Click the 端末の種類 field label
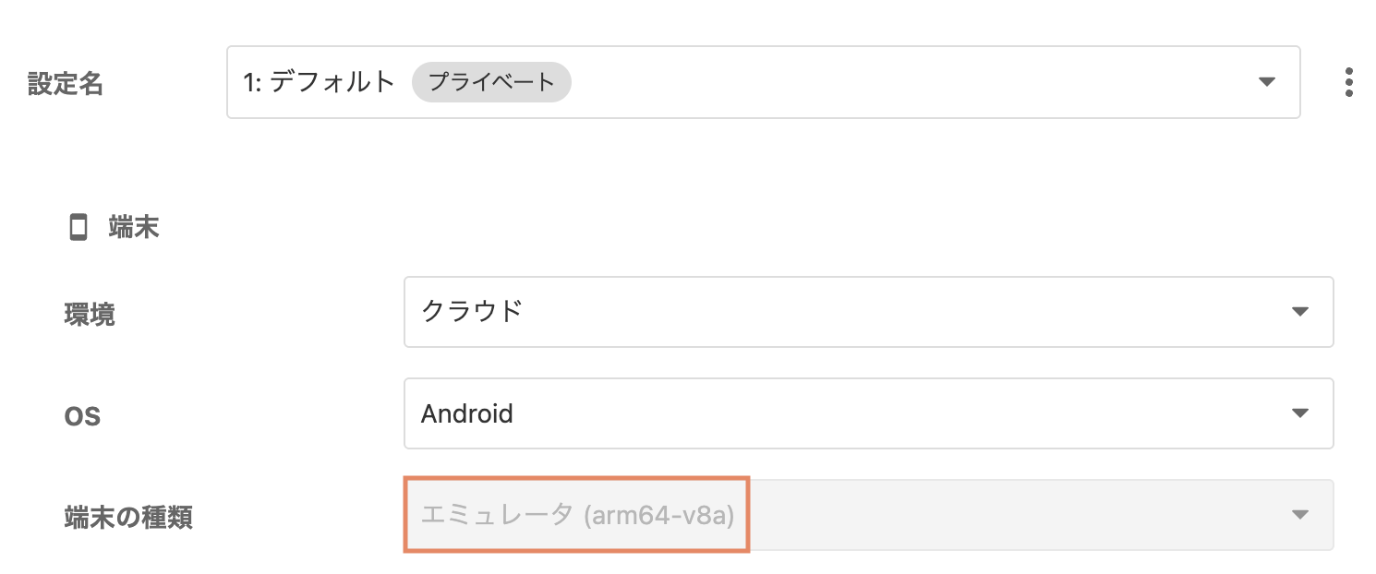 (128, 518)
